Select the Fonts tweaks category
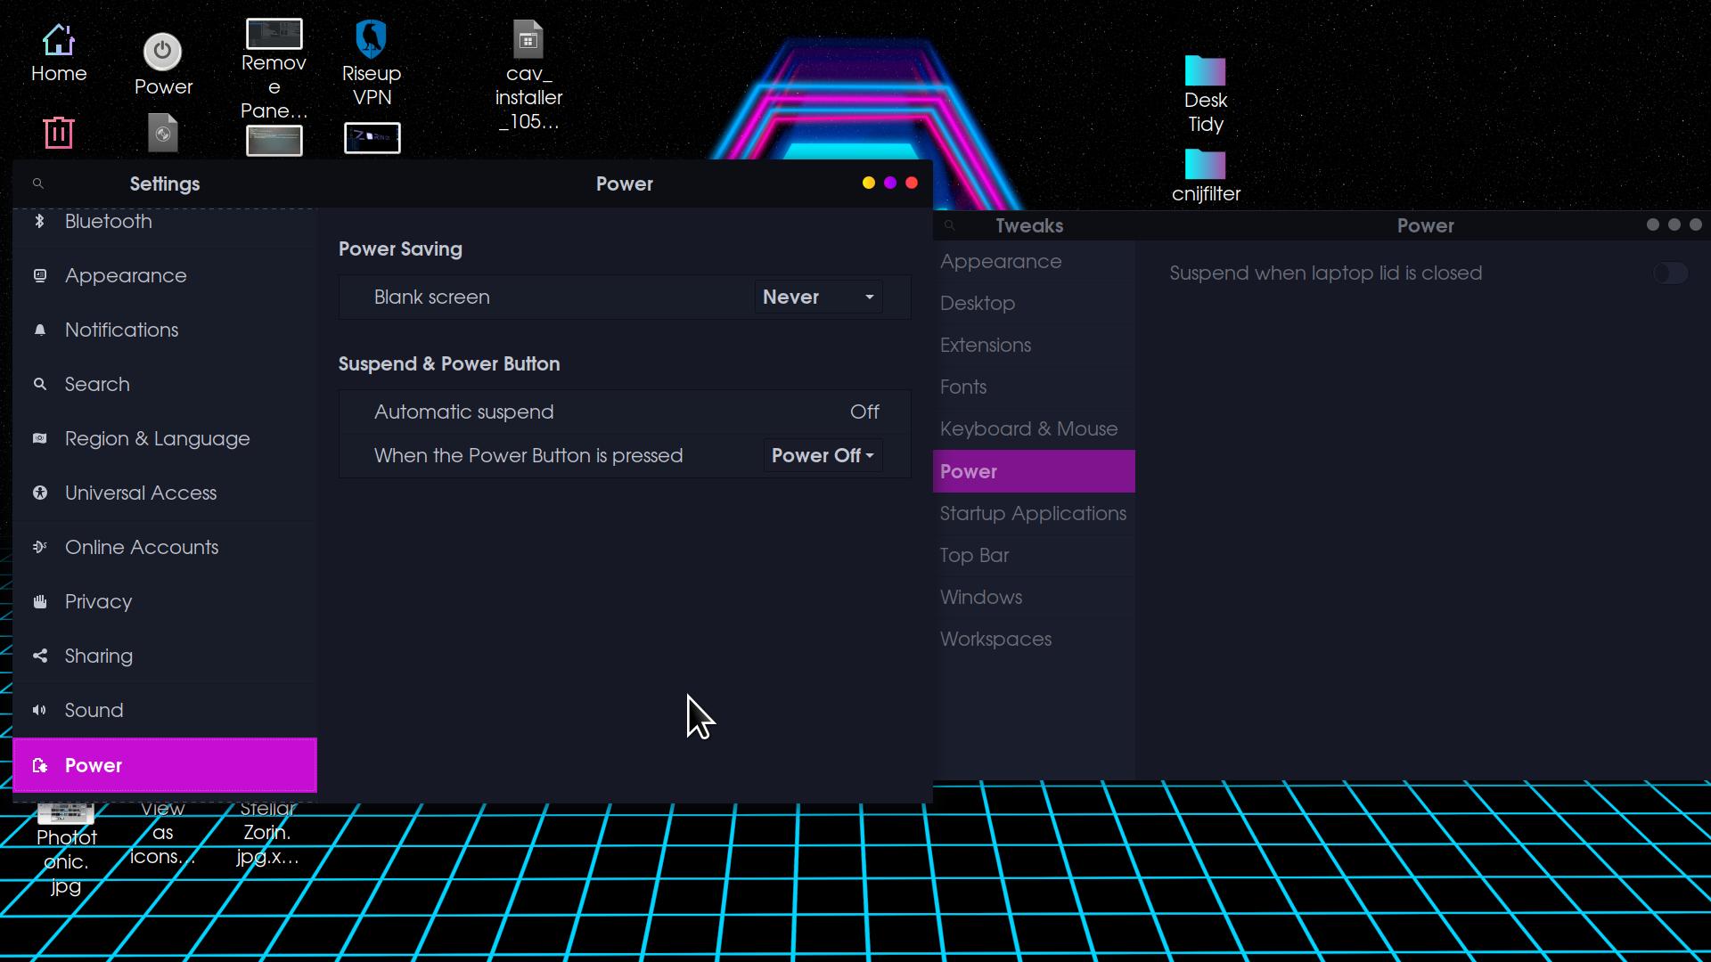Image resolution: width=1711 pixels, height=962 pixels. [963, 387]
